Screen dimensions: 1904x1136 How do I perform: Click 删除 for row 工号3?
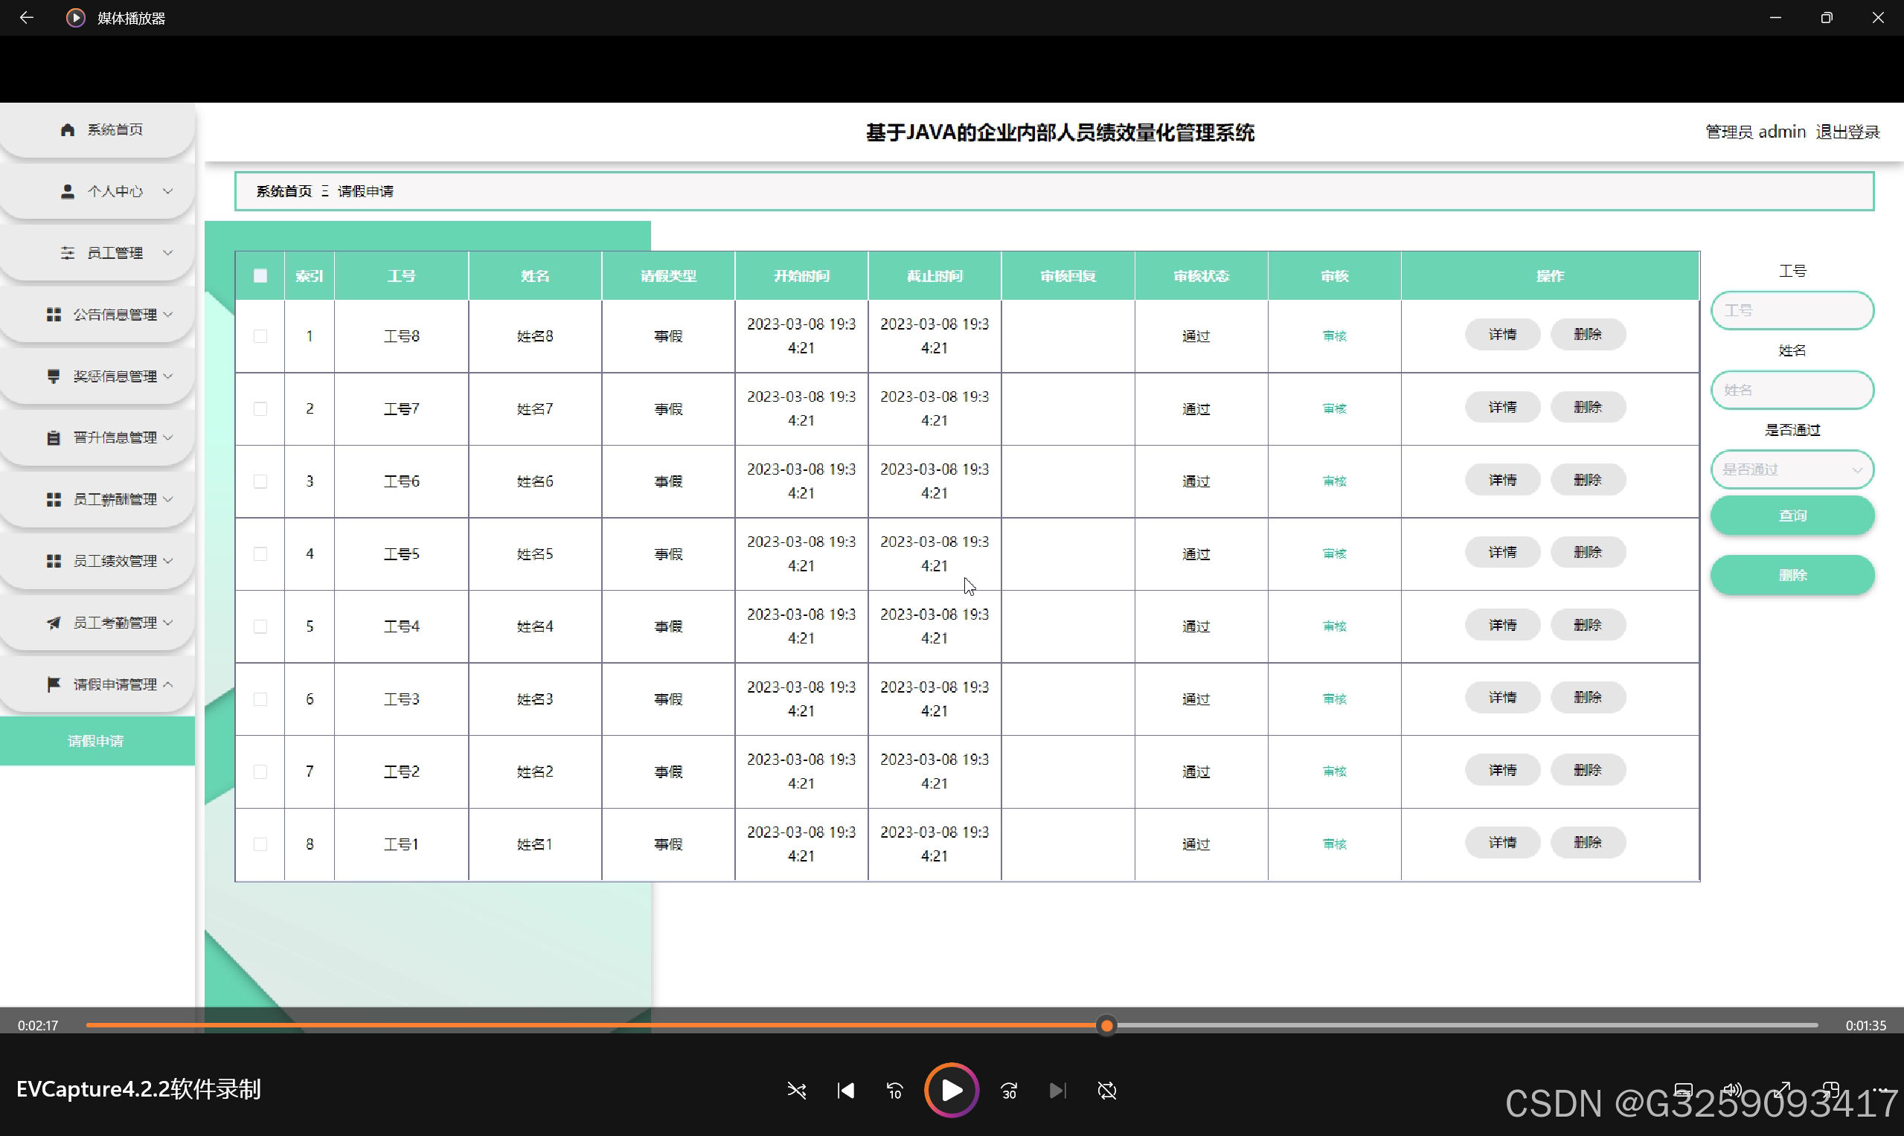point(1588,697)
